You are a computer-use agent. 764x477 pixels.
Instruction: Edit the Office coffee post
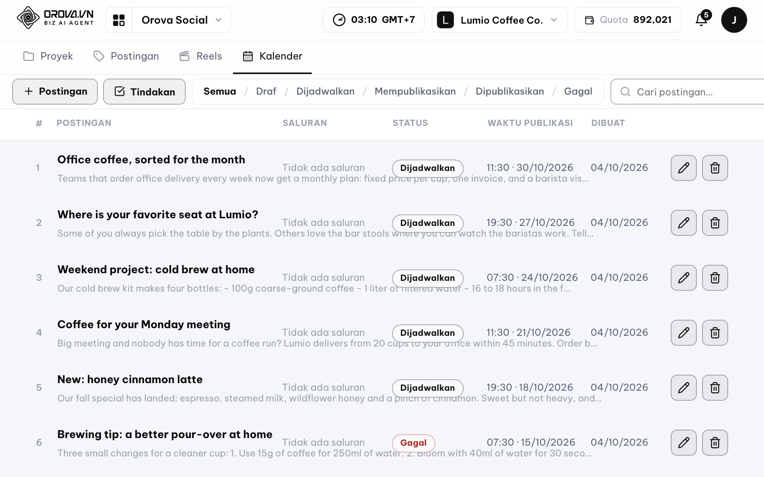click(x=684, y=168)
